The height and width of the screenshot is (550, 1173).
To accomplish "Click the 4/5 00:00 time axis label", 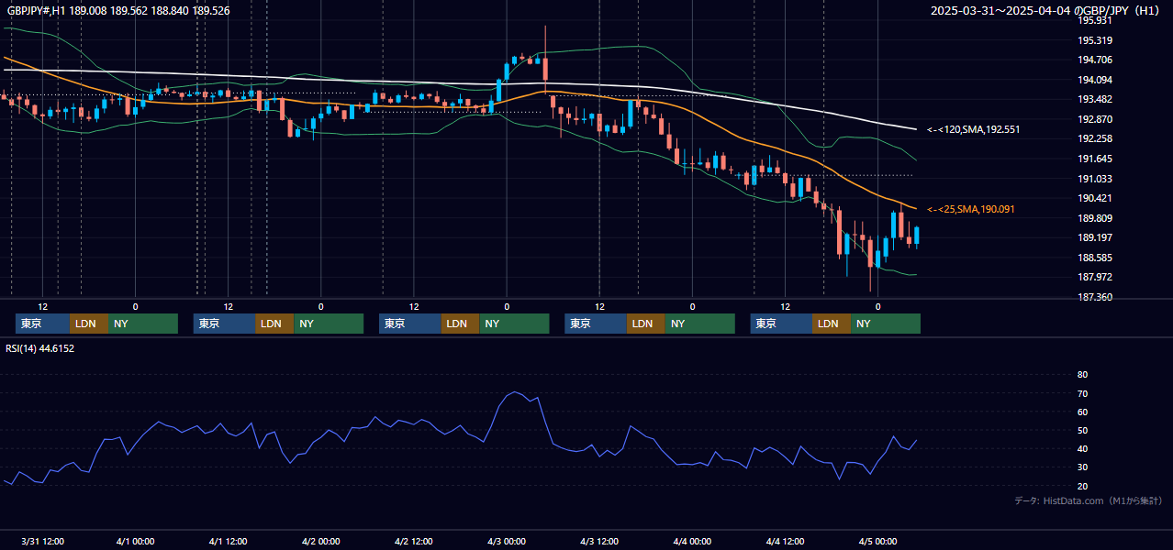I will 877,542.
